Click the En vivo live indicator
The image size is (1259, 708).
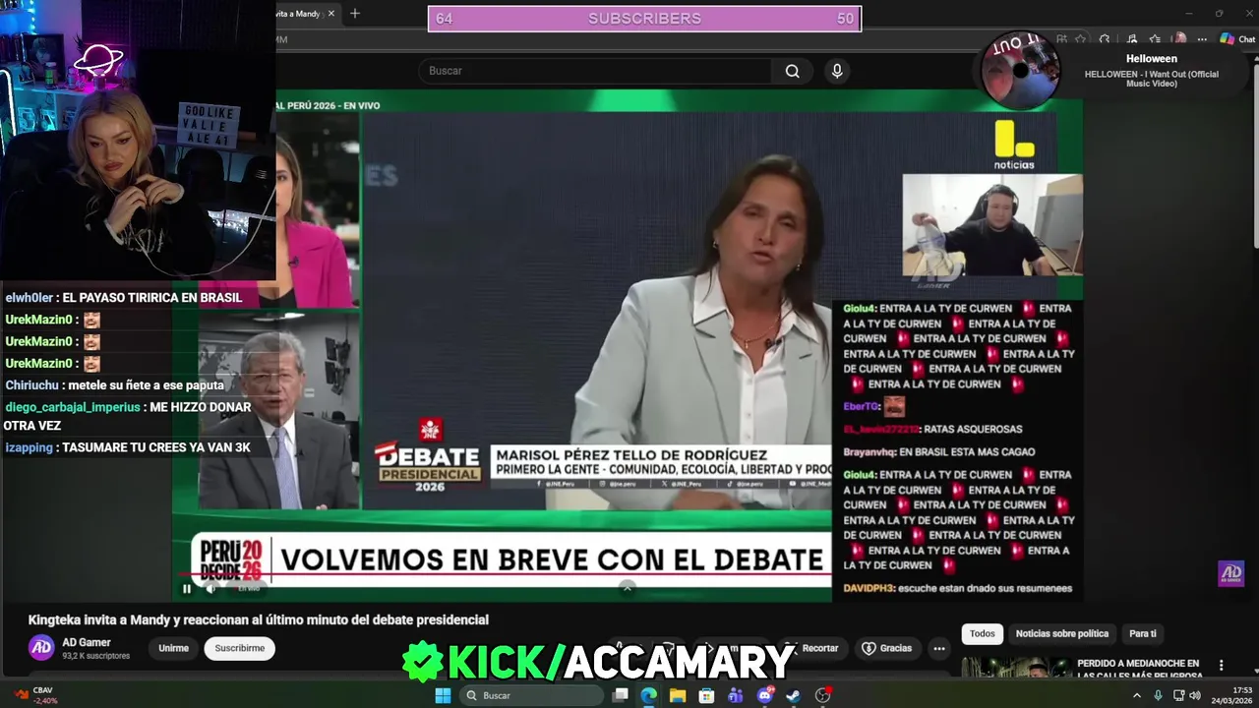click(x=249, y=589)
